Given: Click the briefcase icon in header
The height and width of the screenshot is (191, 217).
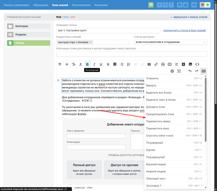Looking at the screenshot, I should point(186,5).
